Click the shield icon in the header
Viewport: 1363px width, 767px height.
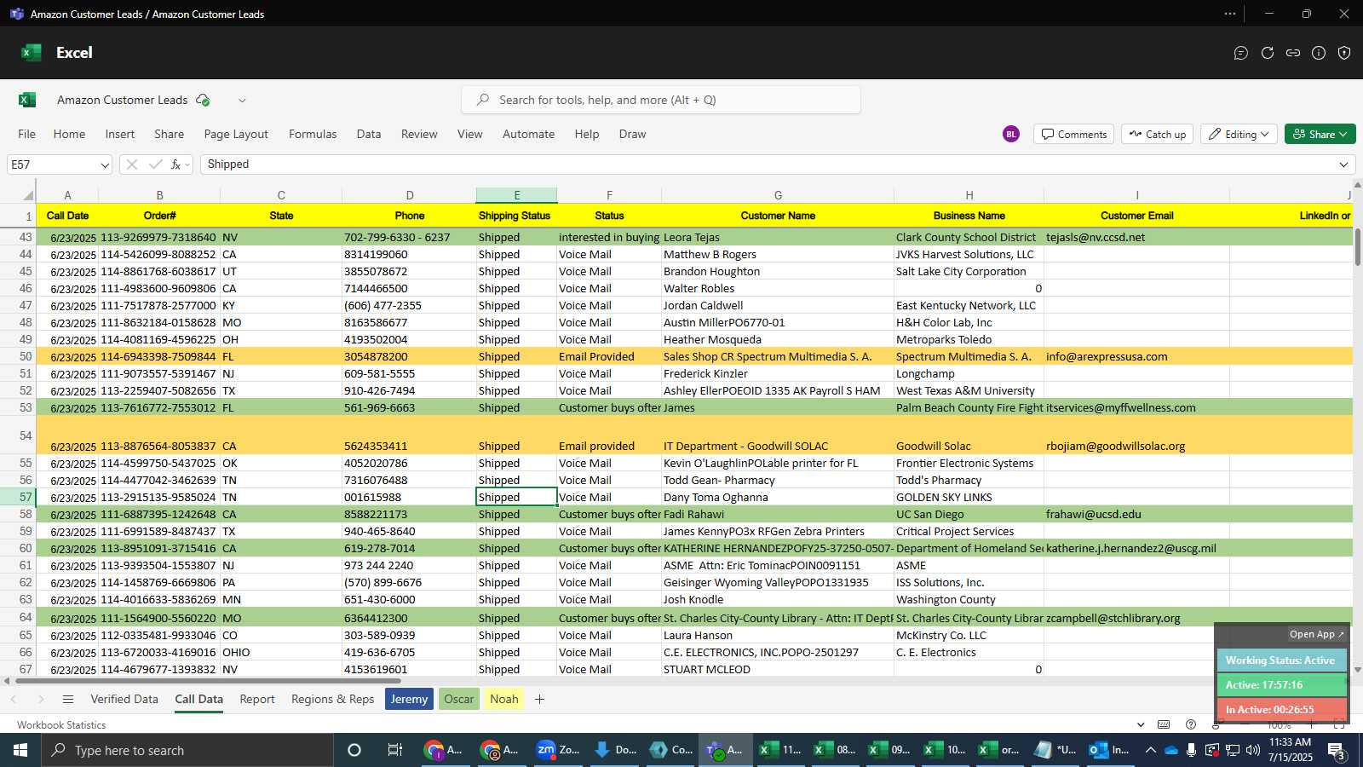click(1344, 53)
